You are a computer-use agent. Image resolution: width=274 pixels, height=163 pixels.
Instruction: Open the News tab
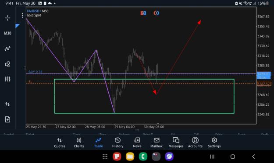(x=137, y=143)
